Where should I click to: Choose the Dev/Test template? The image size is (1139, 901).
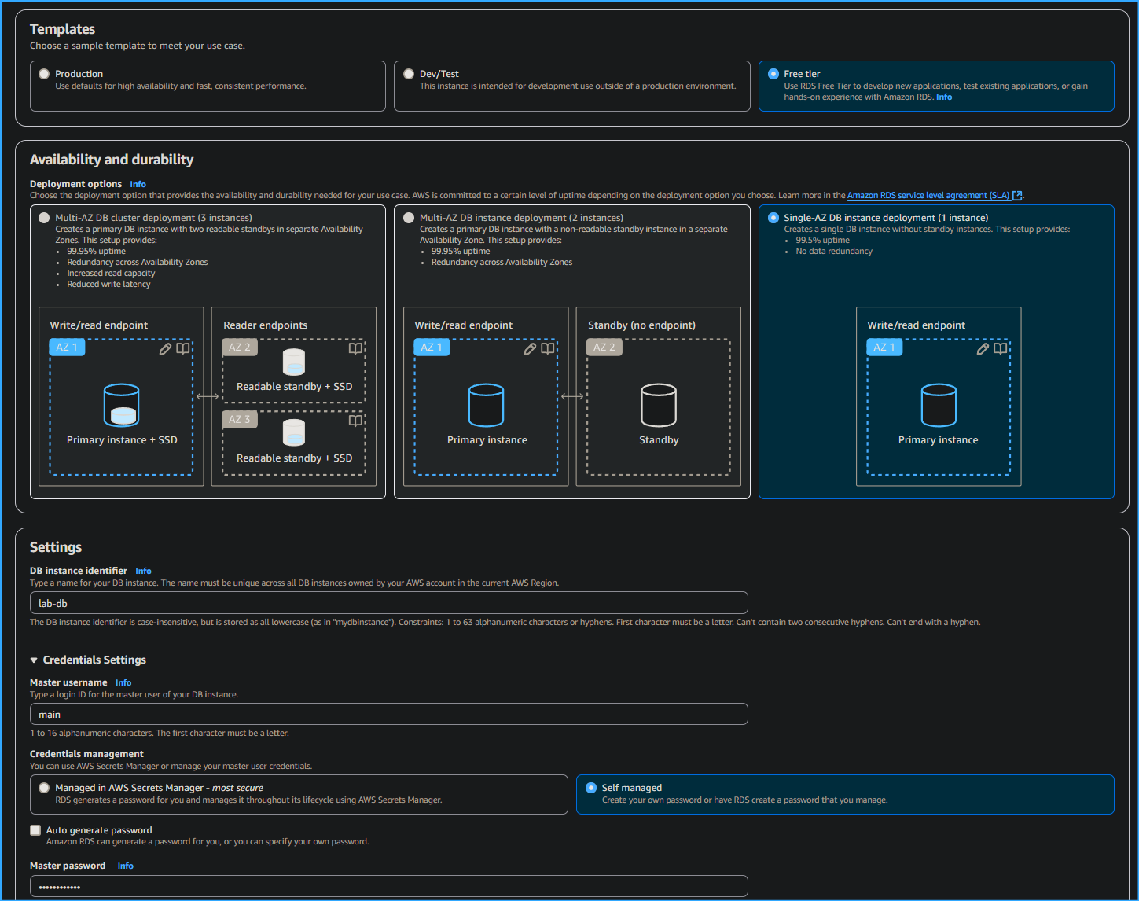(409, 73)
